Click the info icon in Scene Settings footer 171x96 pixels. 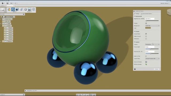pos(135,69)
